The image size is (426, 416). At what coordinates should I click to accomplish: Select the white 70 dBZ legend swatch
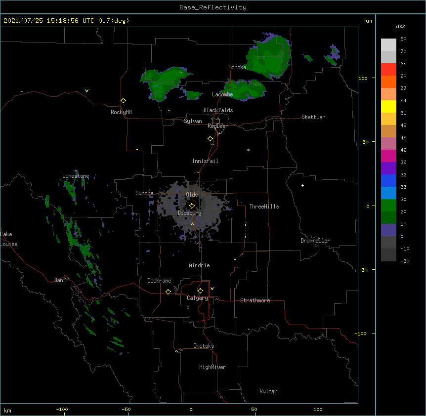coord(388,45)
